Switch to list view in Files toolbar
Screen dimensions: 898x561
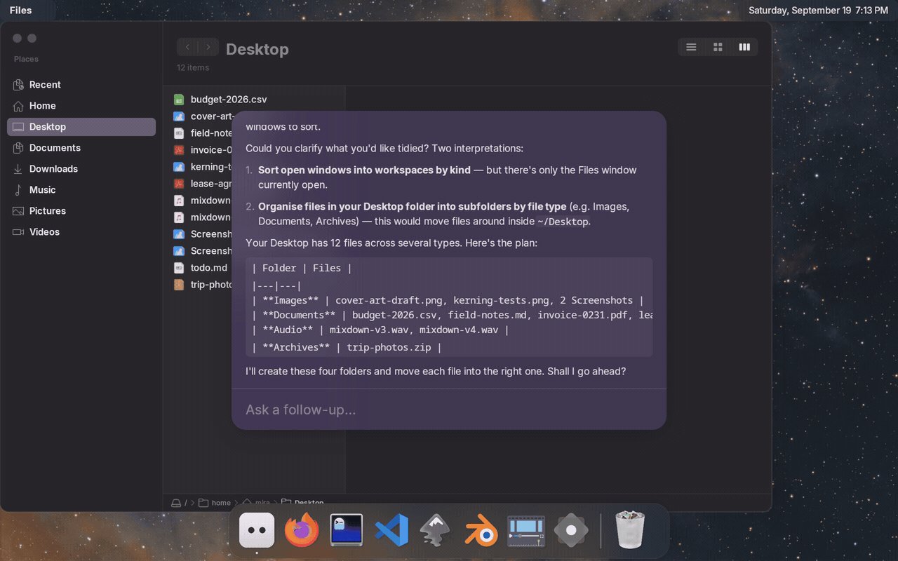691,47
